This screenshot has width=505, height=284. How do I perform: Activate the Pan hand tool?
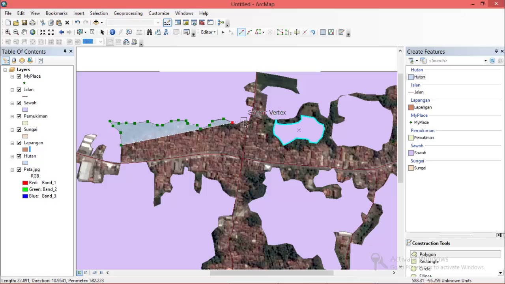pyautogui.click(x=24, y=32)
